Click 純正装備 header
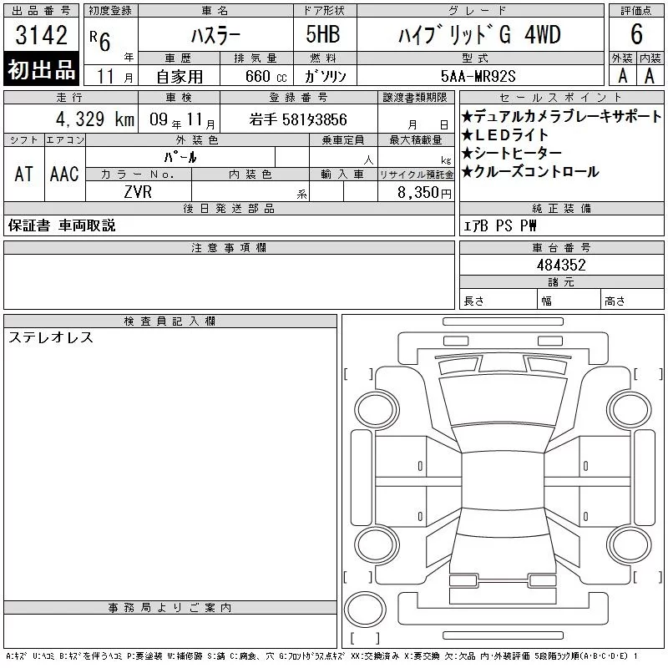This screenshot has height=668, width=668. coord(561,208)
